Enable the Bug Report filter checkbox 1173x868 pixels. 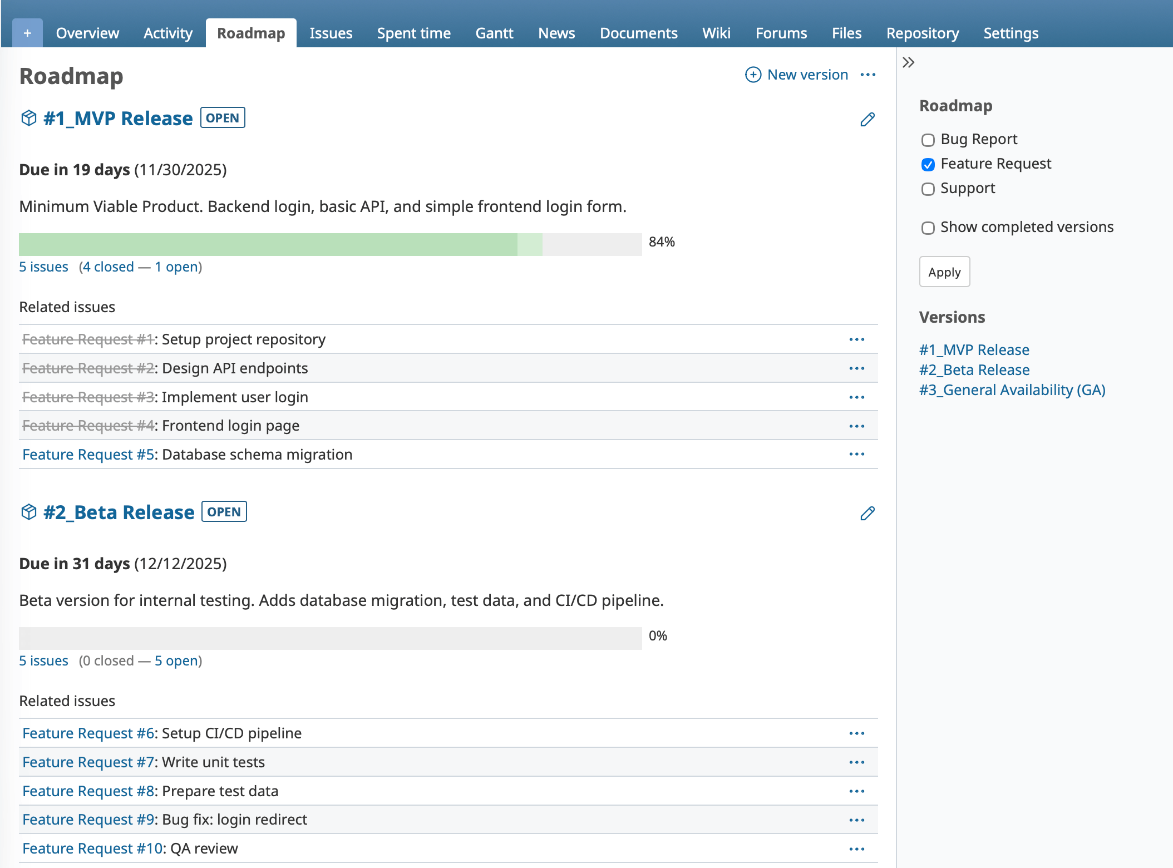(928, 140)
